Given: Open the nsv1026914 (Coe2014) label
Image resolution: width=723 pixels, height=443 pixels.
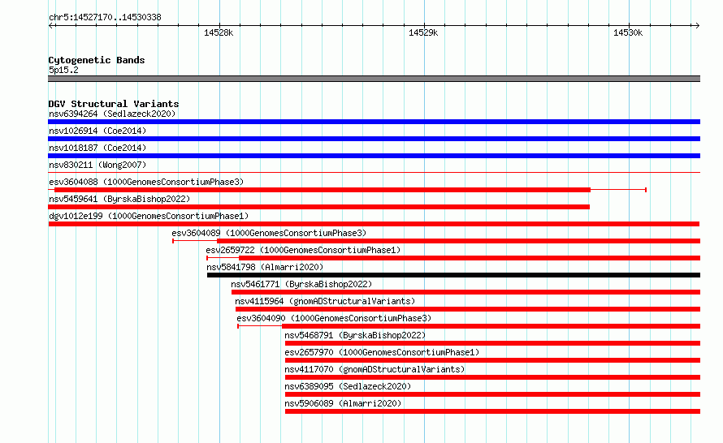Looking at the screenshot, I should tap(97, 131).
